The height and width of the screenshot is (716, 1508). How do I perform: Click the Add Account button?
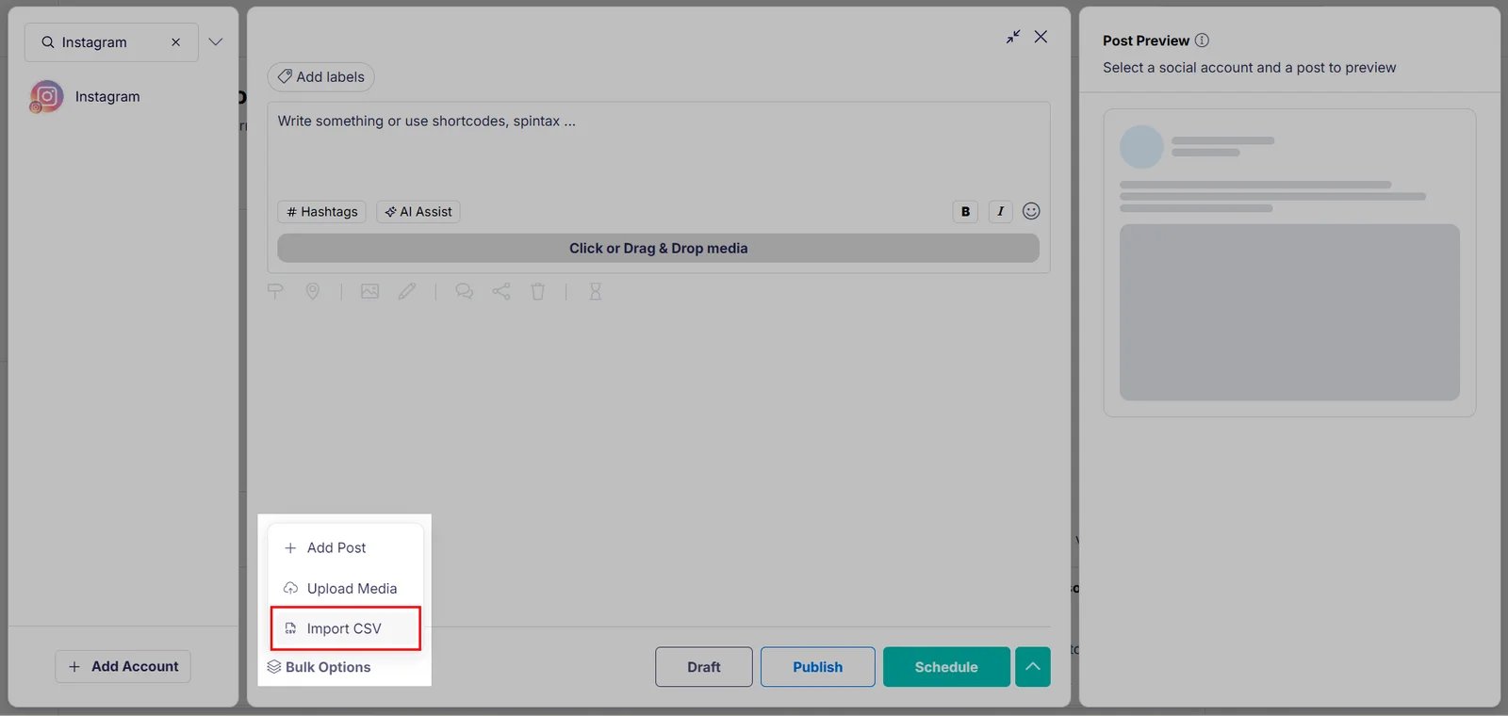click(x=123, y=666)
